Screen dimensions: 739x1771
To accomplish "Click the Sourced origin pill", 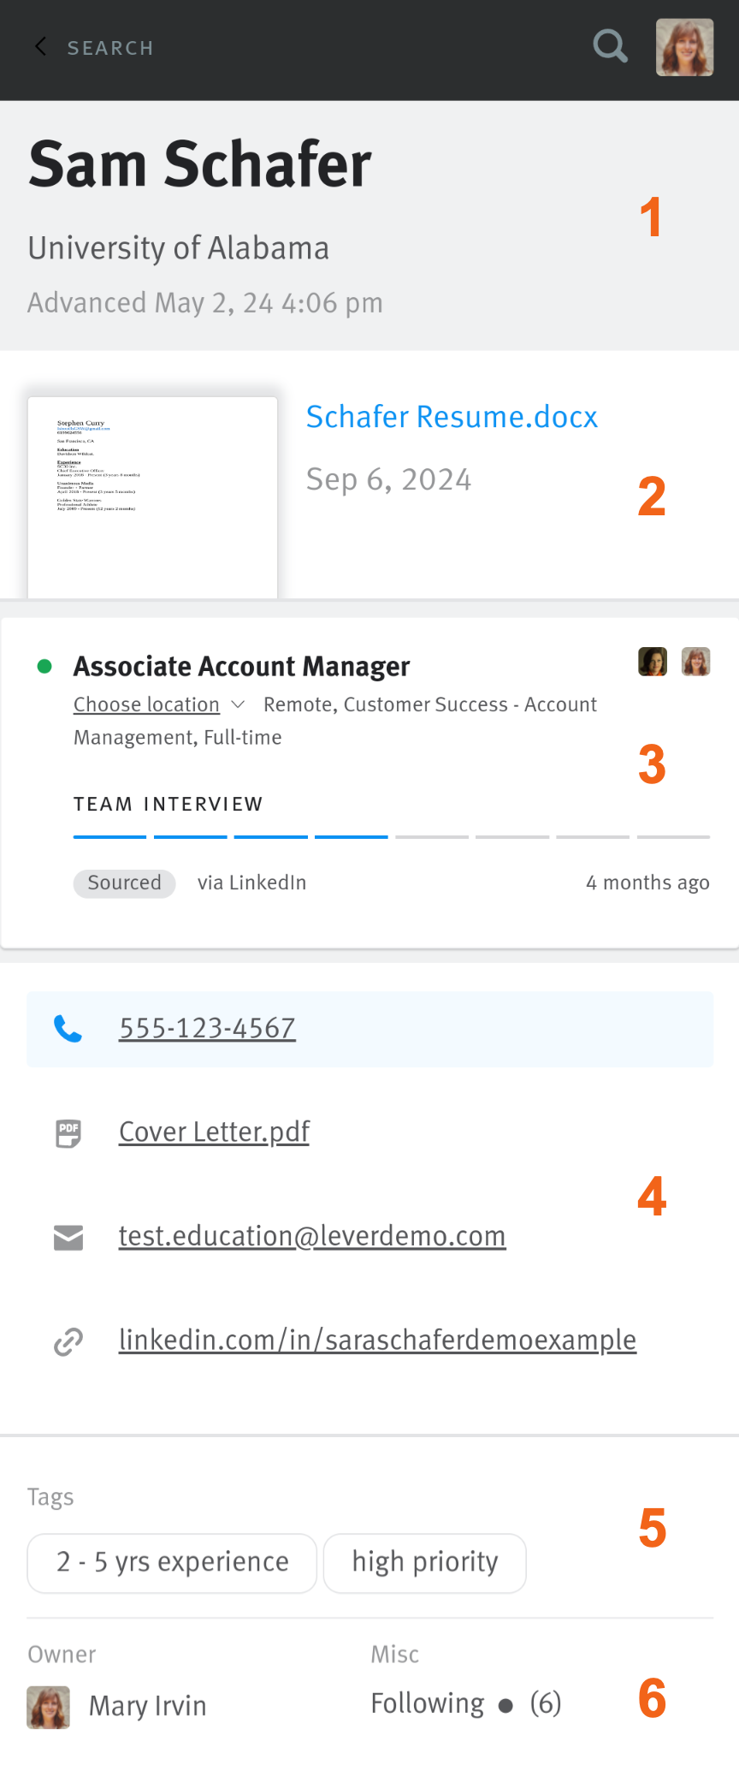I will [x=124, y=883].
